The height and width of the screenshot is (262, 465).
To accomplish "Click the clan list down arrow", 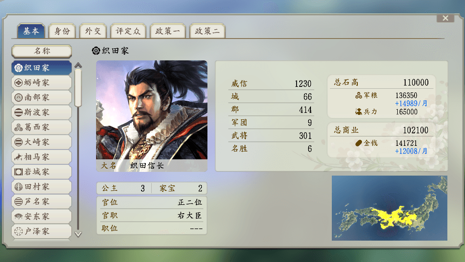I will [78, 234].
